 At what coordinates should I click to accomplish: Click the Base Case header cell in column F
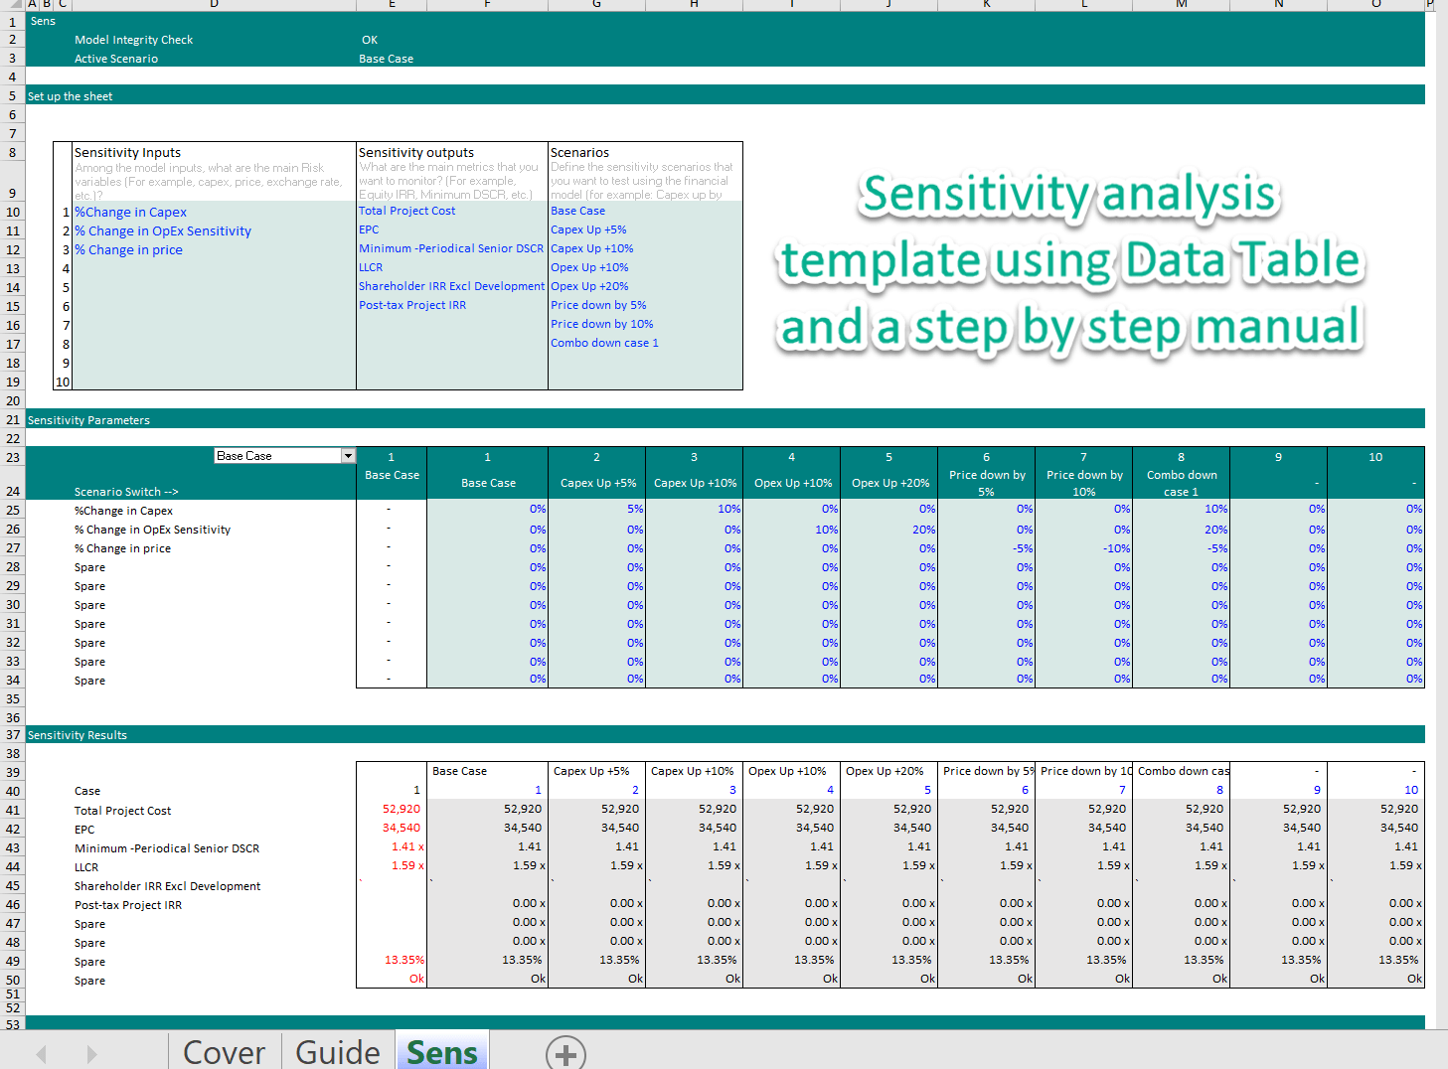pos(487,482)
